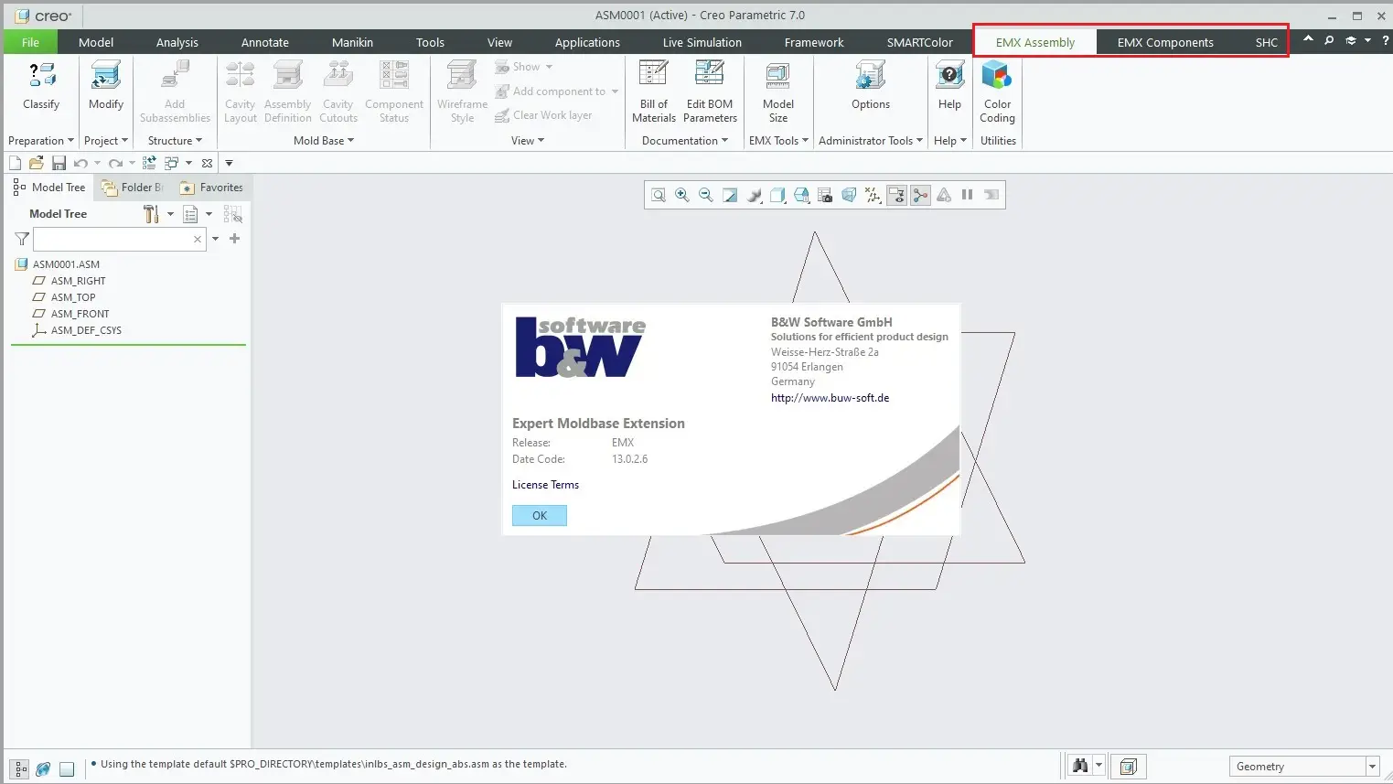Click the EMX Help icon

[x=949, y=75]
